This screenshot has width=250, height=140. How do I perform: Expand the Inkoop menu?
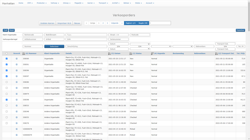point(67,3)
